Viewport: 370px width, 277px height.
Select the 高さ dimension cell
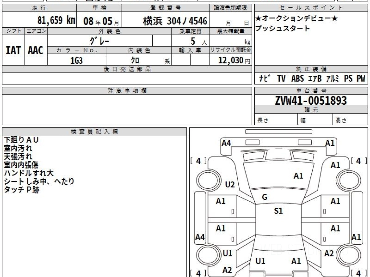coord(351,119)
